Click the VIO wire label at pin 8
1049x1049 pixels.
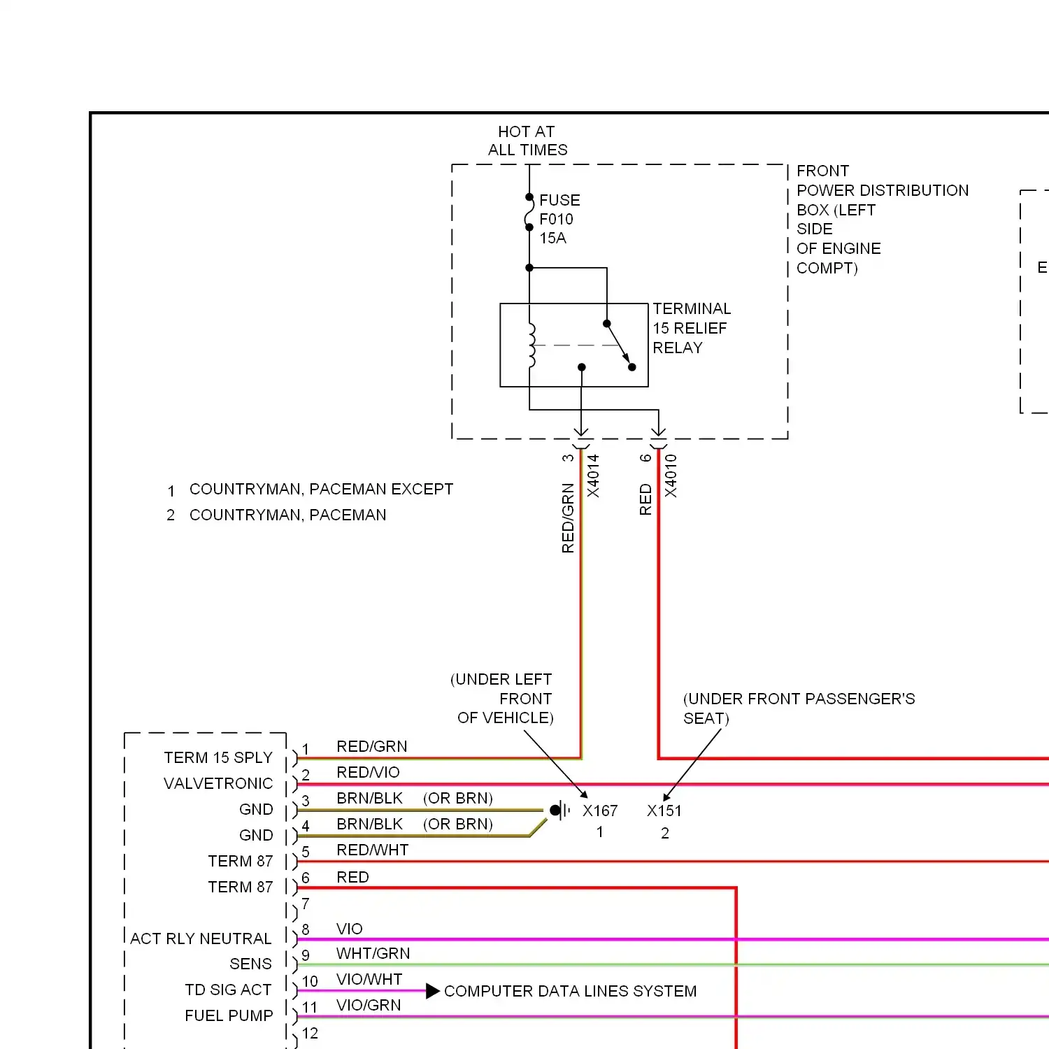(x=349, y=929)
